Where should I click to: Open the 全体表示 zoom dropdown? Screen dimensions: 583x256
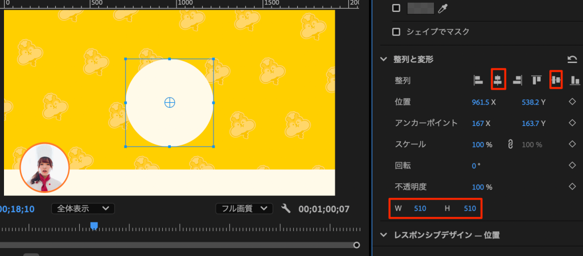[83, 208]
